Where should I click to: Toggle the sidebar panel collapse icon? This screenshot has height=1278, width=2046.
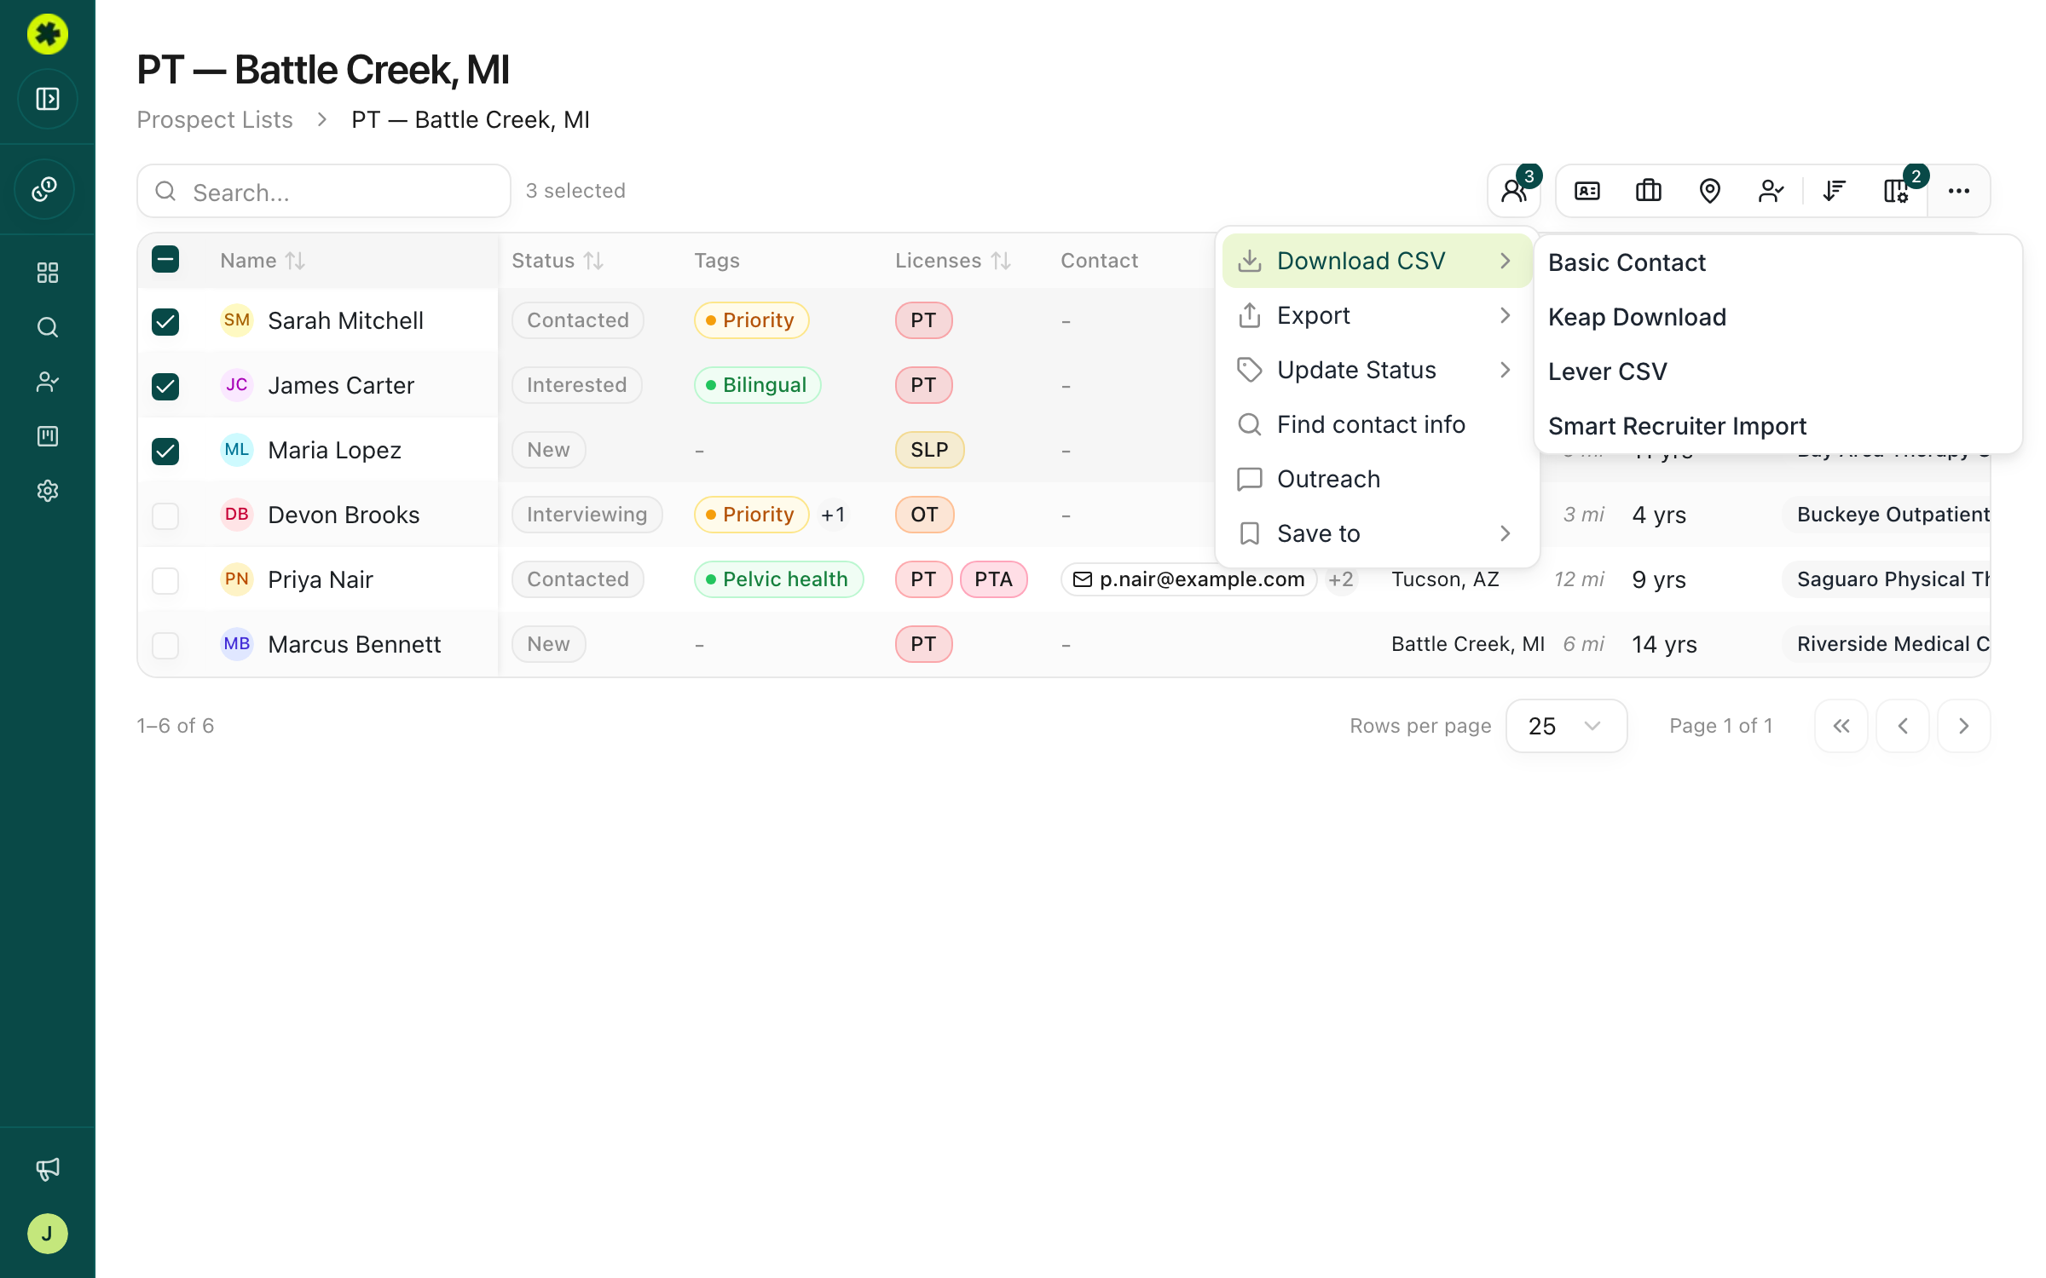pos(48,99)
